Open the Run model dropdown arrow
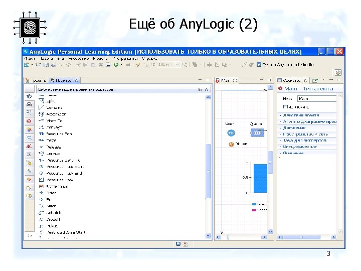The width and height of the screenshot is (361, 271). [121, 65]
